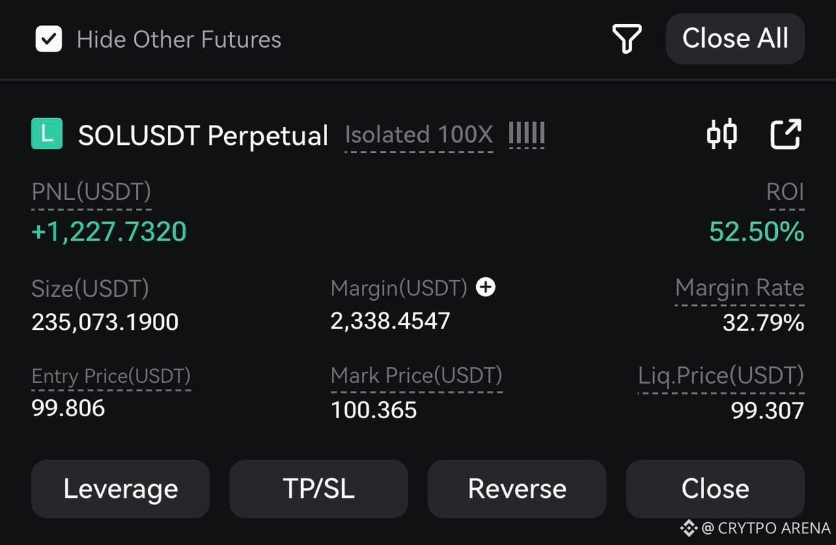Open the SOLUSDT candlestick chart icon
The height and width of the screenshot is (545, 836).
pyautogui.click(x=722, y=134)
